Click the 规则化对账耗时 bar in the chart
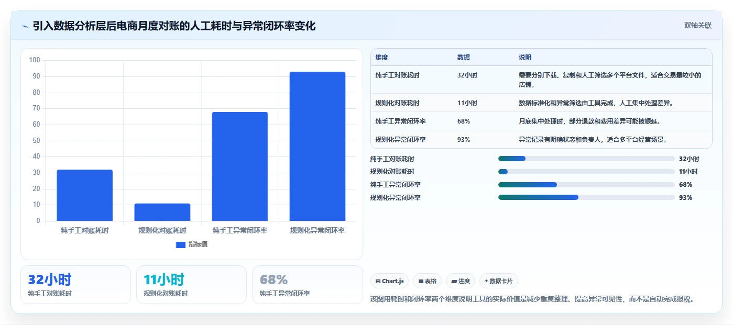This screenshot has width=733, height=325. point(162,212)
